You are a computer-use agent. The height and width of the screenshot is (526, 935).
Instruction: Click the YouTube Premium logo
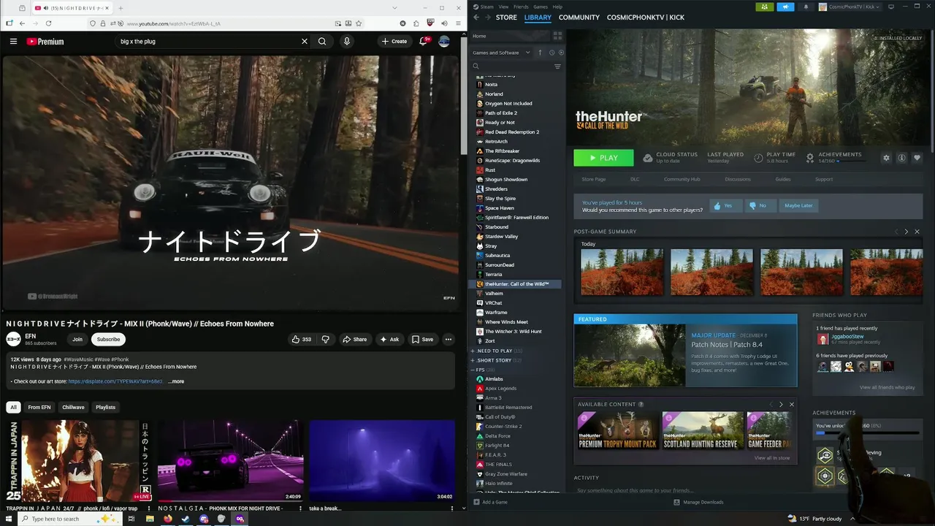45,42
